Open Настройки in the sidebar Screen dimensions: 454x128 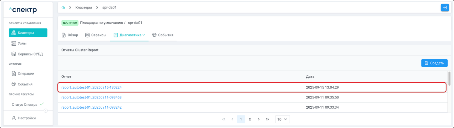click(x=26, y=118)
